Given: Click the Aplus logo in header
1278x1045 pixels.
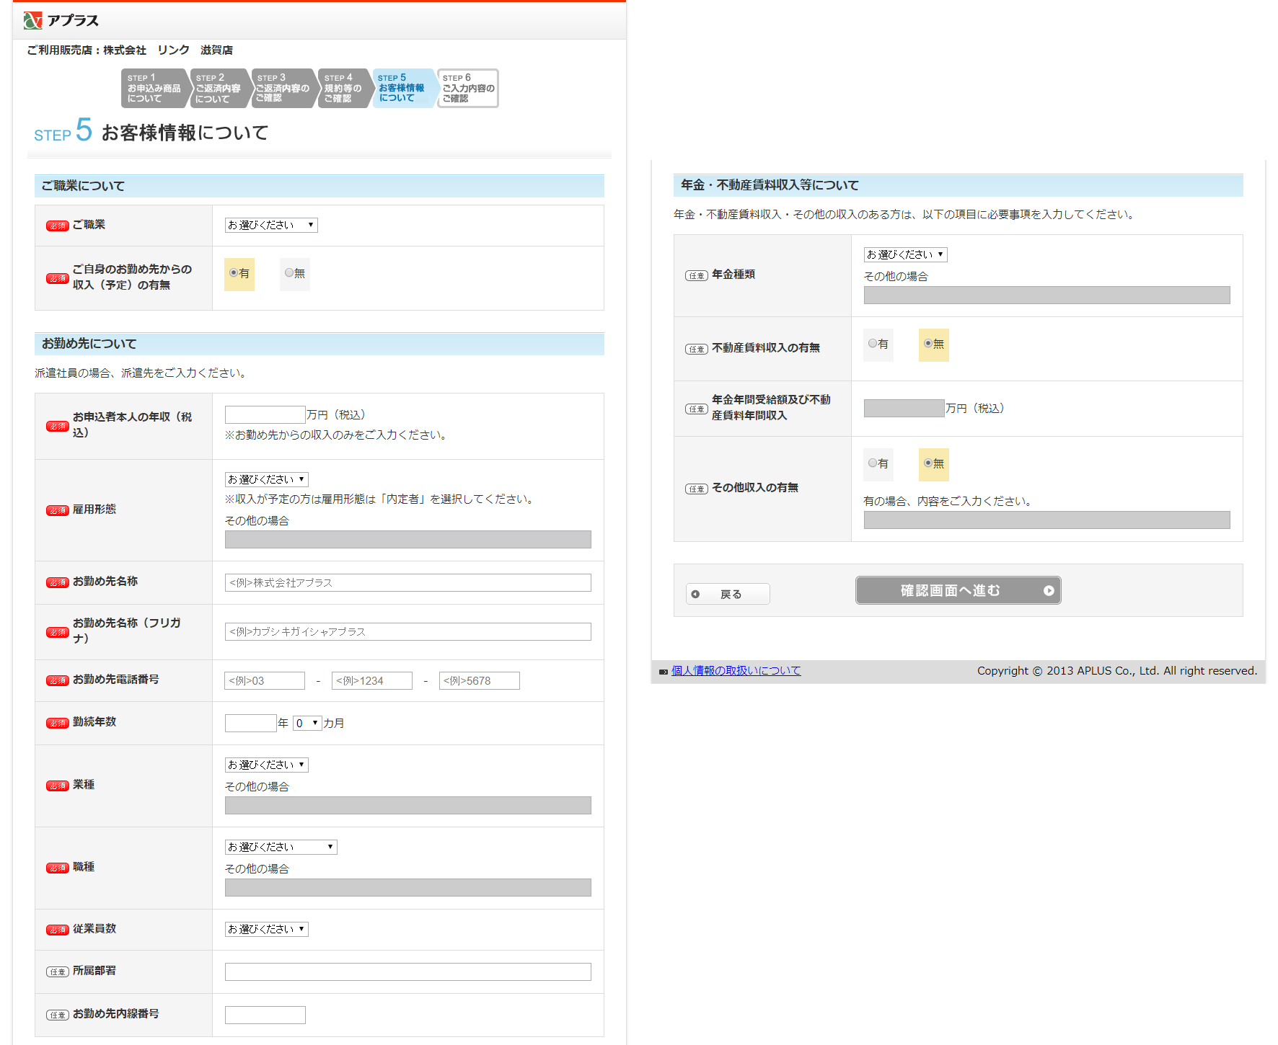Looking at the screenshot, I should pos(61,20).
